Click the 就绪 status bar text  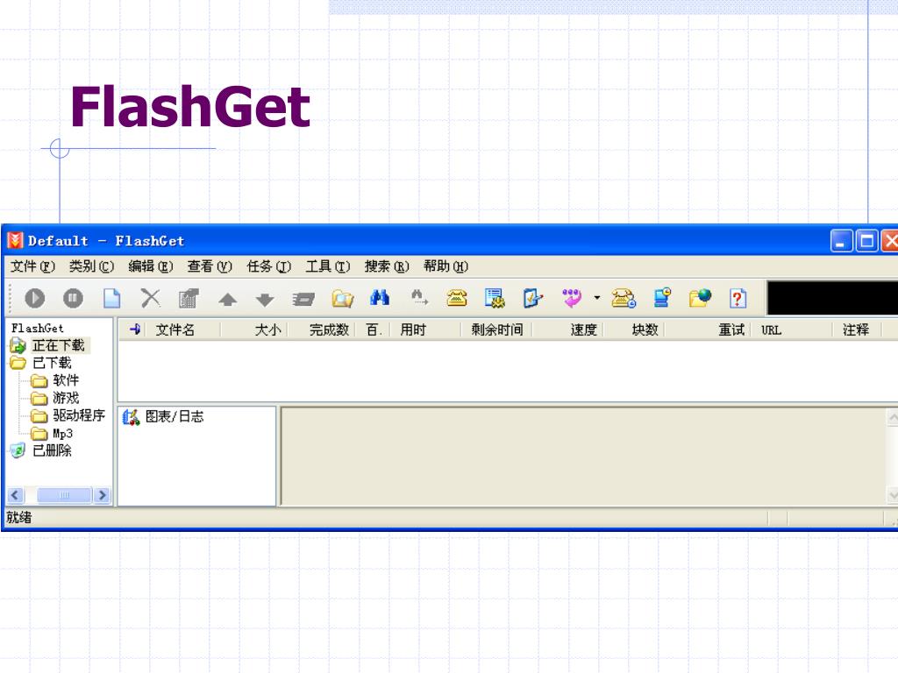(x=19, y=517)
